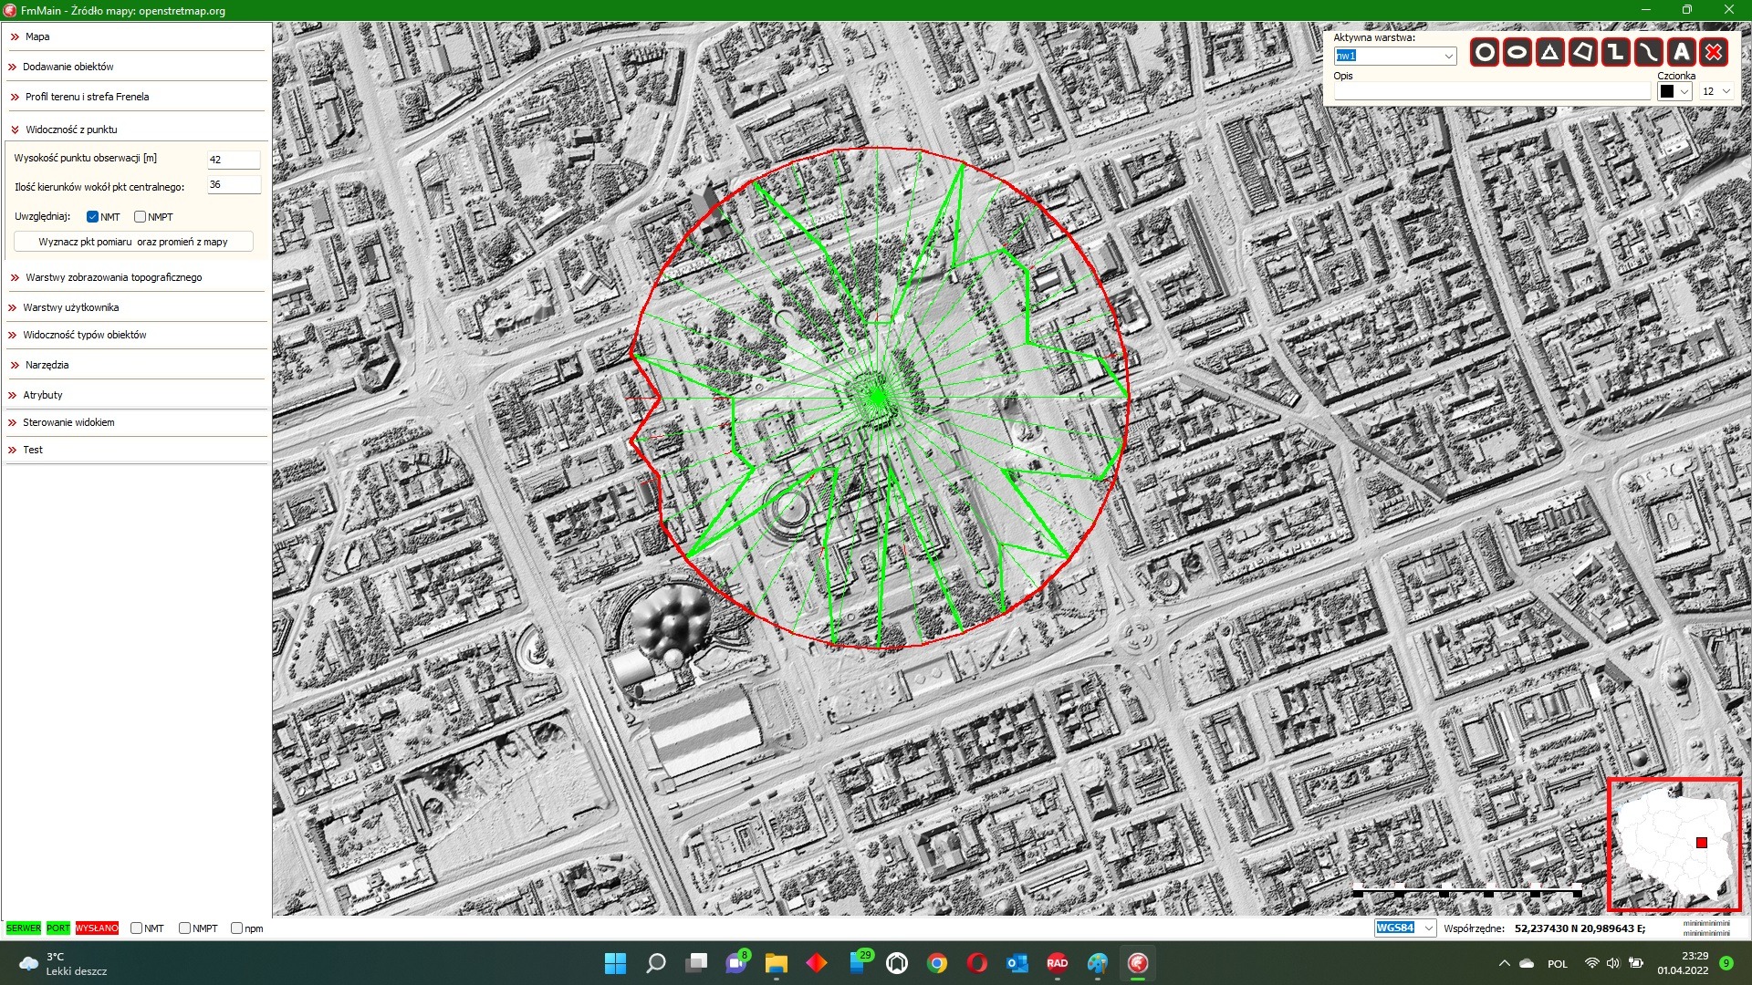This screenshot has height=985, width=1752.
Task: Activate the polyline drawing tool
Action: click(1615, 53)
